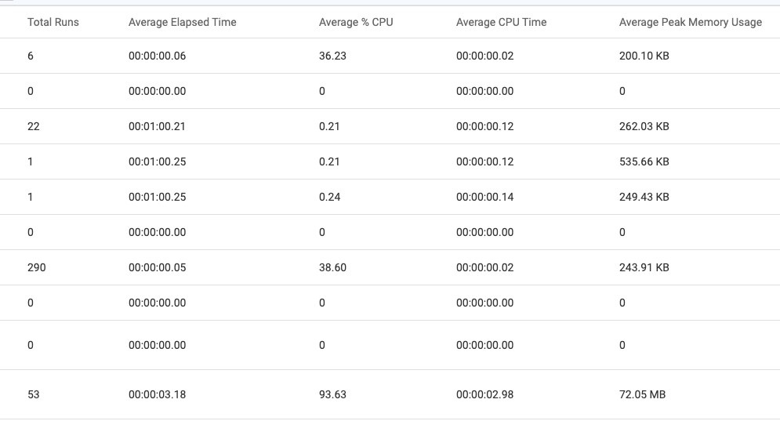Viewport: 780px width, 421px height.
Task: Click the 535.66 KB memory cell
Action: point(644,162)
